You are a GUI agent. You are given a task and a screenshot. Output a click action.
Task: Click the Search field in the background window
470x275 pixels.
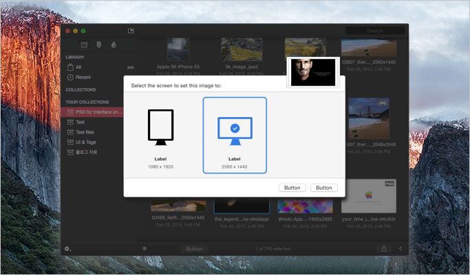coord(374,30)
